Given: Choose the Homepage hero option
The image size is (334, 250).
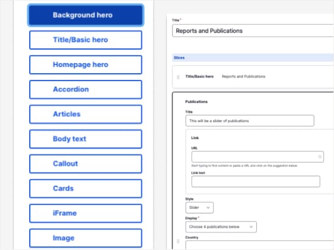Looking at the screenshot, I should pyautogui.click(x=86, y=65).
